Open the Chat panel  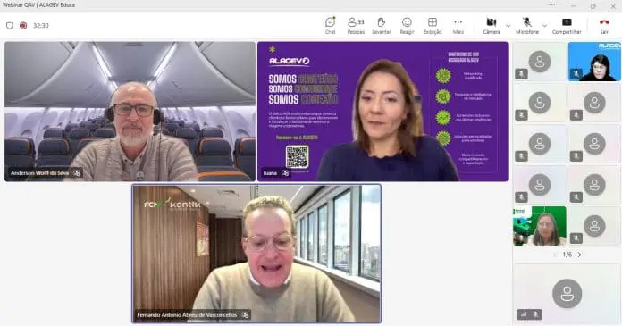click(330, 26)
